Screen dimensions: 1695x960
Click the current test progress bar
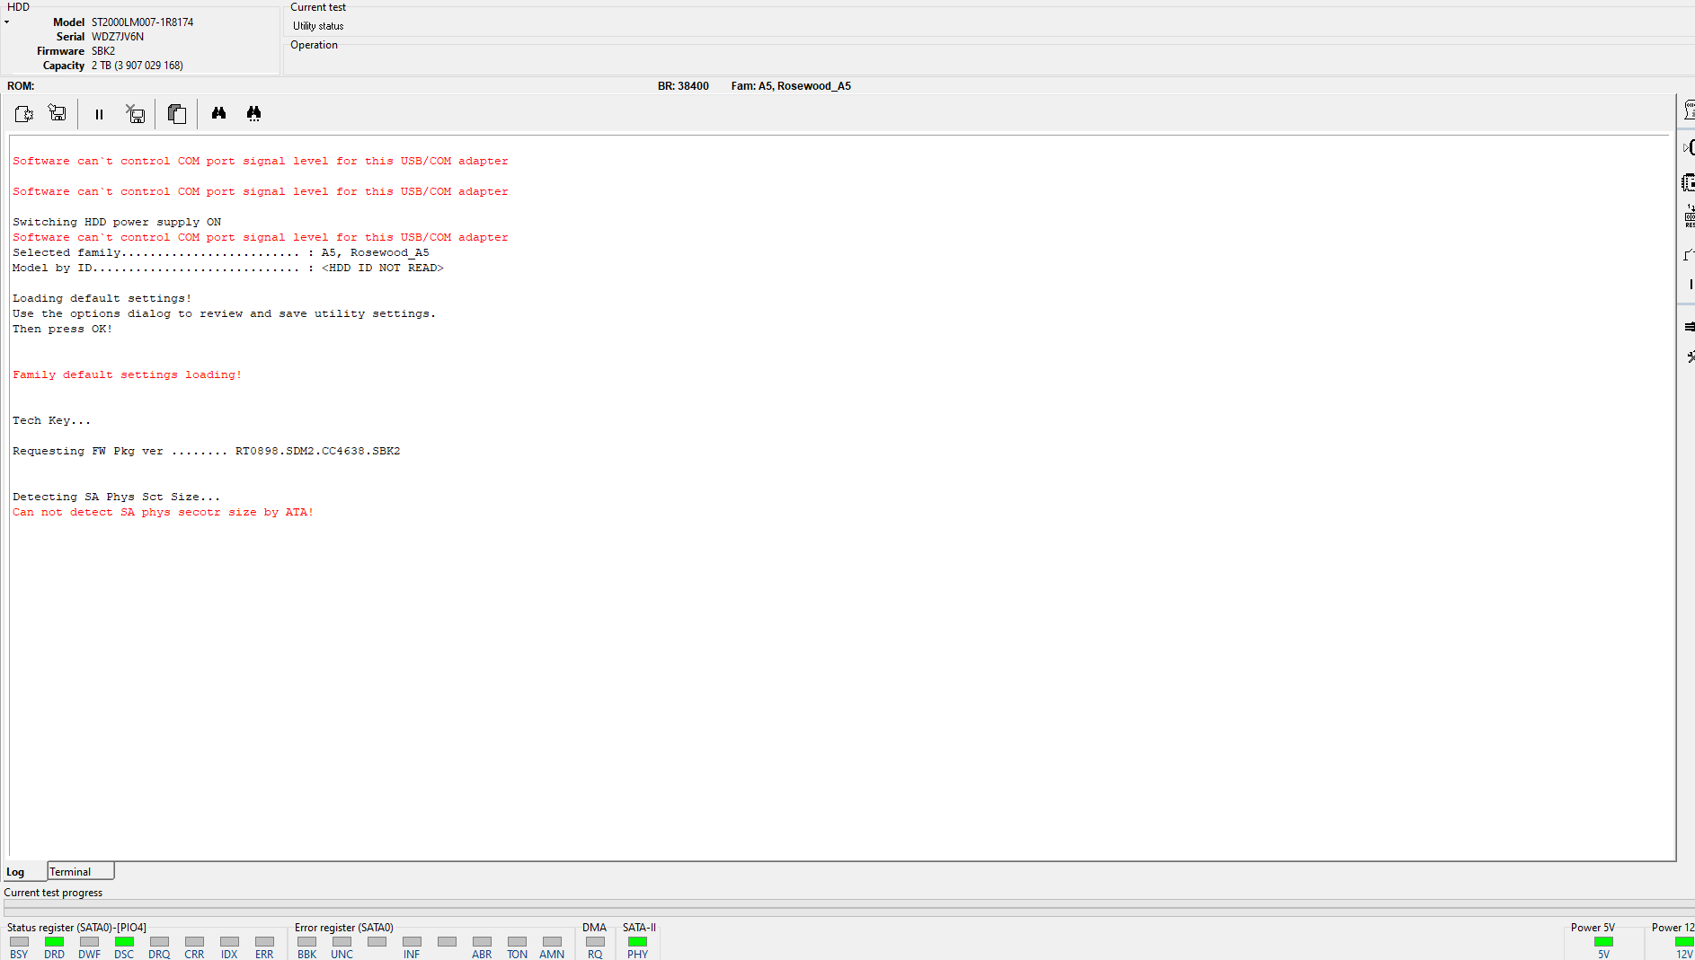pyautogui.click(x=847, y=907)
